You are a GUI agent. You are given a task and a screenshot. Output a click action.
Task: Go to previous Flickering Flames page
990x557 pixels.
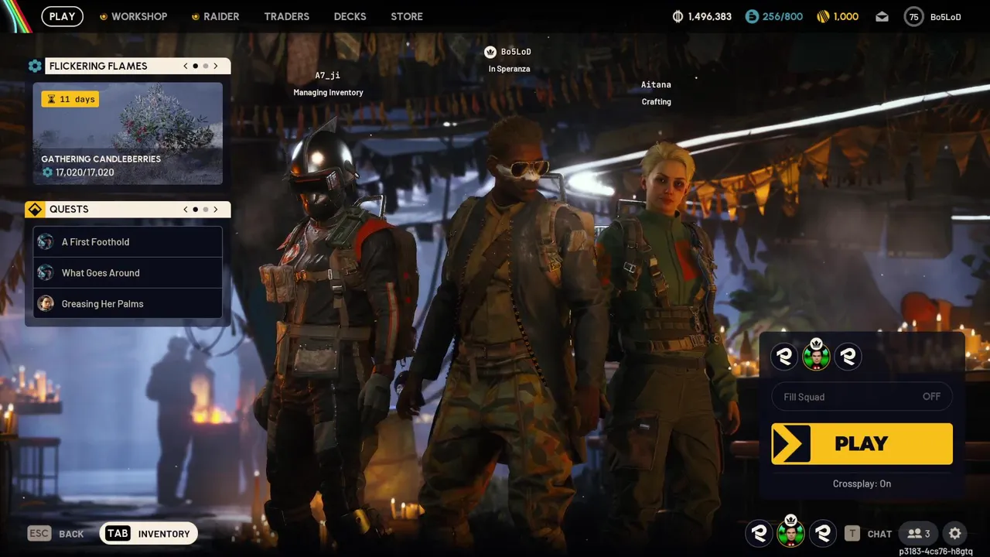(x=186, y=66)
